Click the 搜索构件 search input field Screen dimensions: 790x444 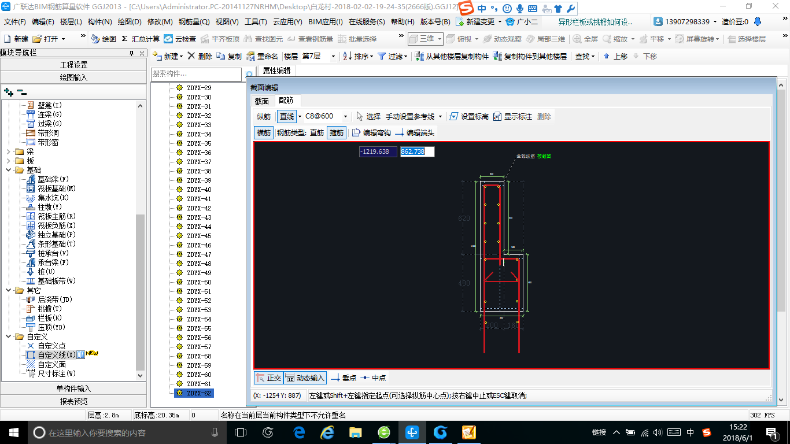[x=197, y=75]
